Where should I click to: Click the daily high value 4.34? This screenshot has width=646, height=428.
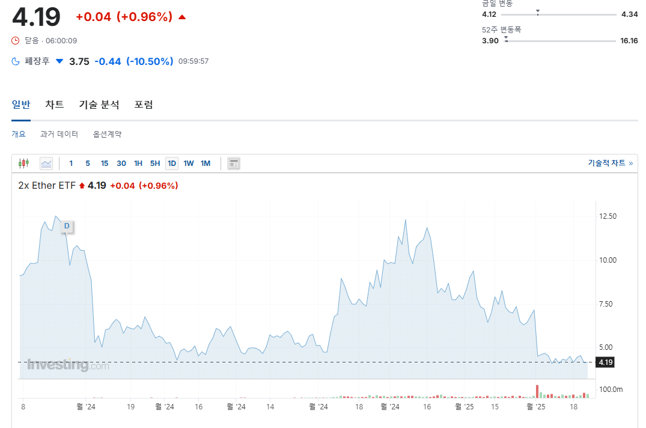point(630,14)
